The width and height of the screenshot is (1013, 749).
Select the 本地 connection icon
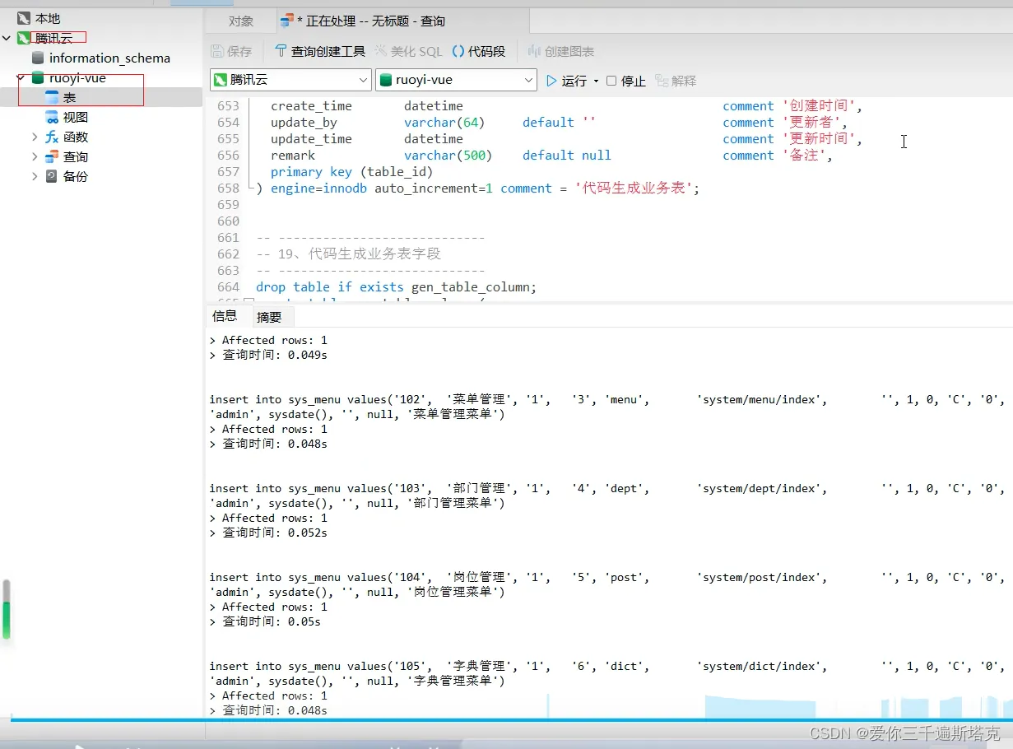coord(23,18)
